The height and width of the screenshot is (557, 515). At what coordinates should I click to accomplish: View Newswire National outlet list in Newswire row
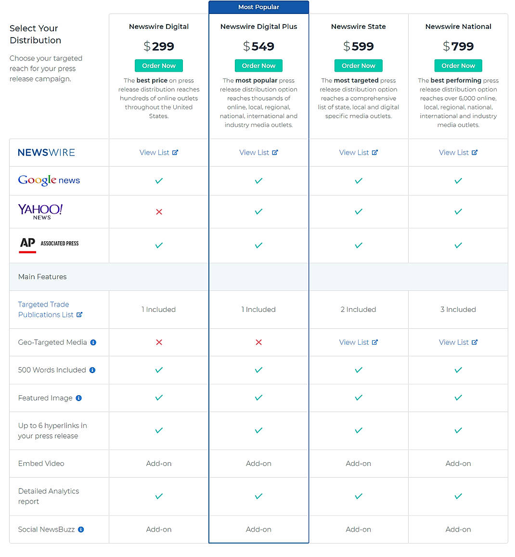tap(458, 153)
